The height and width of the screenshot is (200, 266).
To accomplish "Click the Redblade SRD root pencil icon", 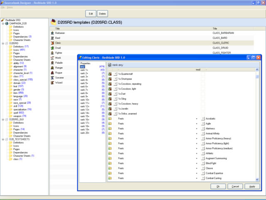I will point(3,20).
